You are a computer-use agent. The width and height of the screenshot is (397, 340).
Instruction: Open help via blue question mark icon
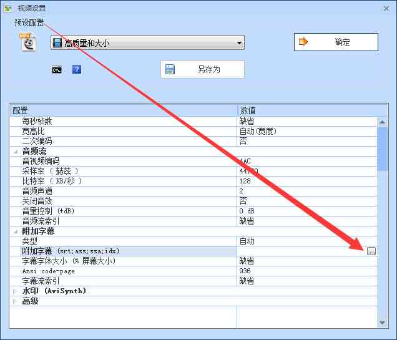77,69
